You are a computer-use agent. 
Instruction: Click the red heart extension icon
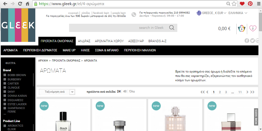[x=242, y=4]
